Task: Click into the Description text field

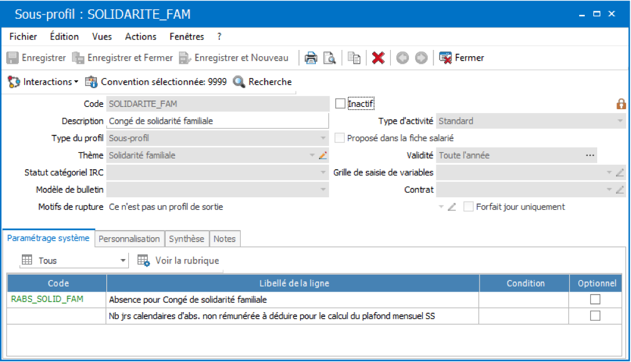Action: coord(217,121)
